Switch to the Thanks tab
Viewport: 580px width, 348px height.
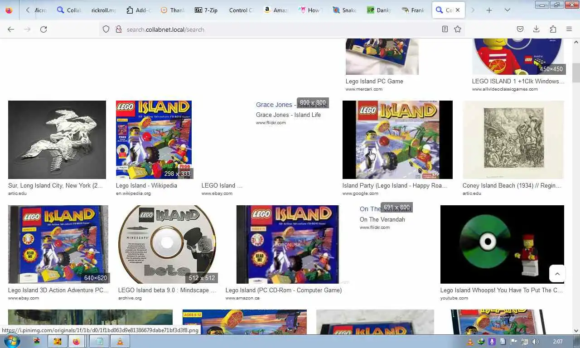pos(172,10)
